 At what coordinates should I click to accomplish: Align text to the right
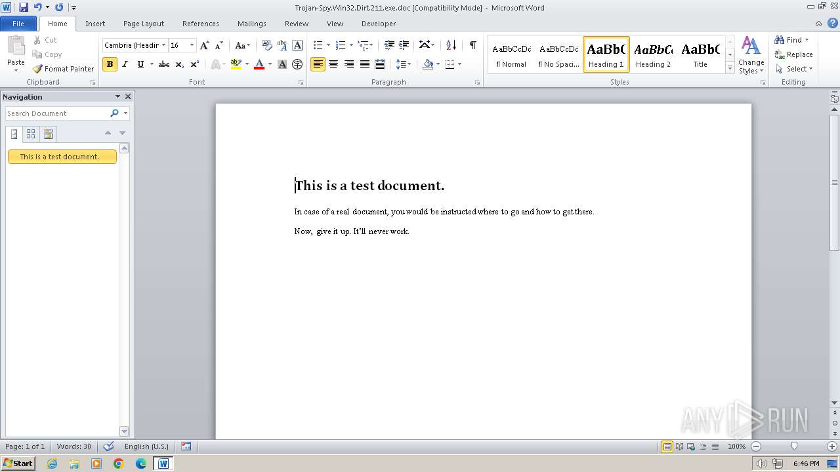click(348, 64)
